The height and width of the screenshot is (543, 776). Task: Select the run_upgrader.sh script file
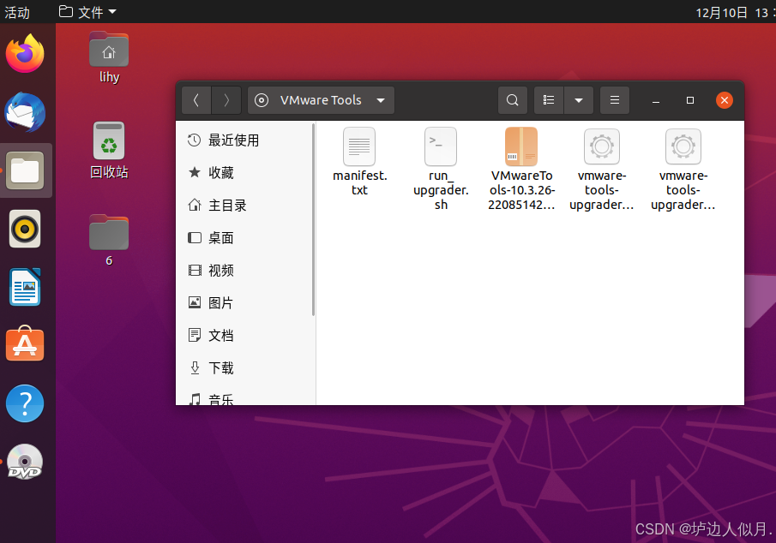(x=441, y=169)
